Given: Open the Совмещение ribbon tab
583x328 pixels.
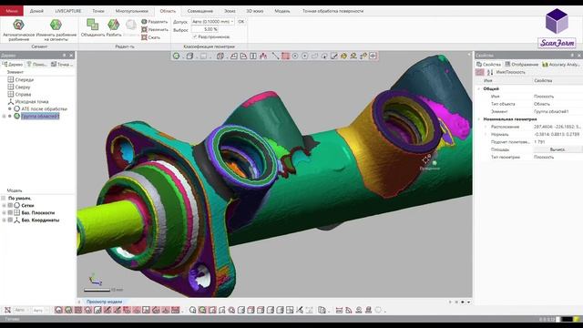Looking at the screenshot, I should pos(200,11).
